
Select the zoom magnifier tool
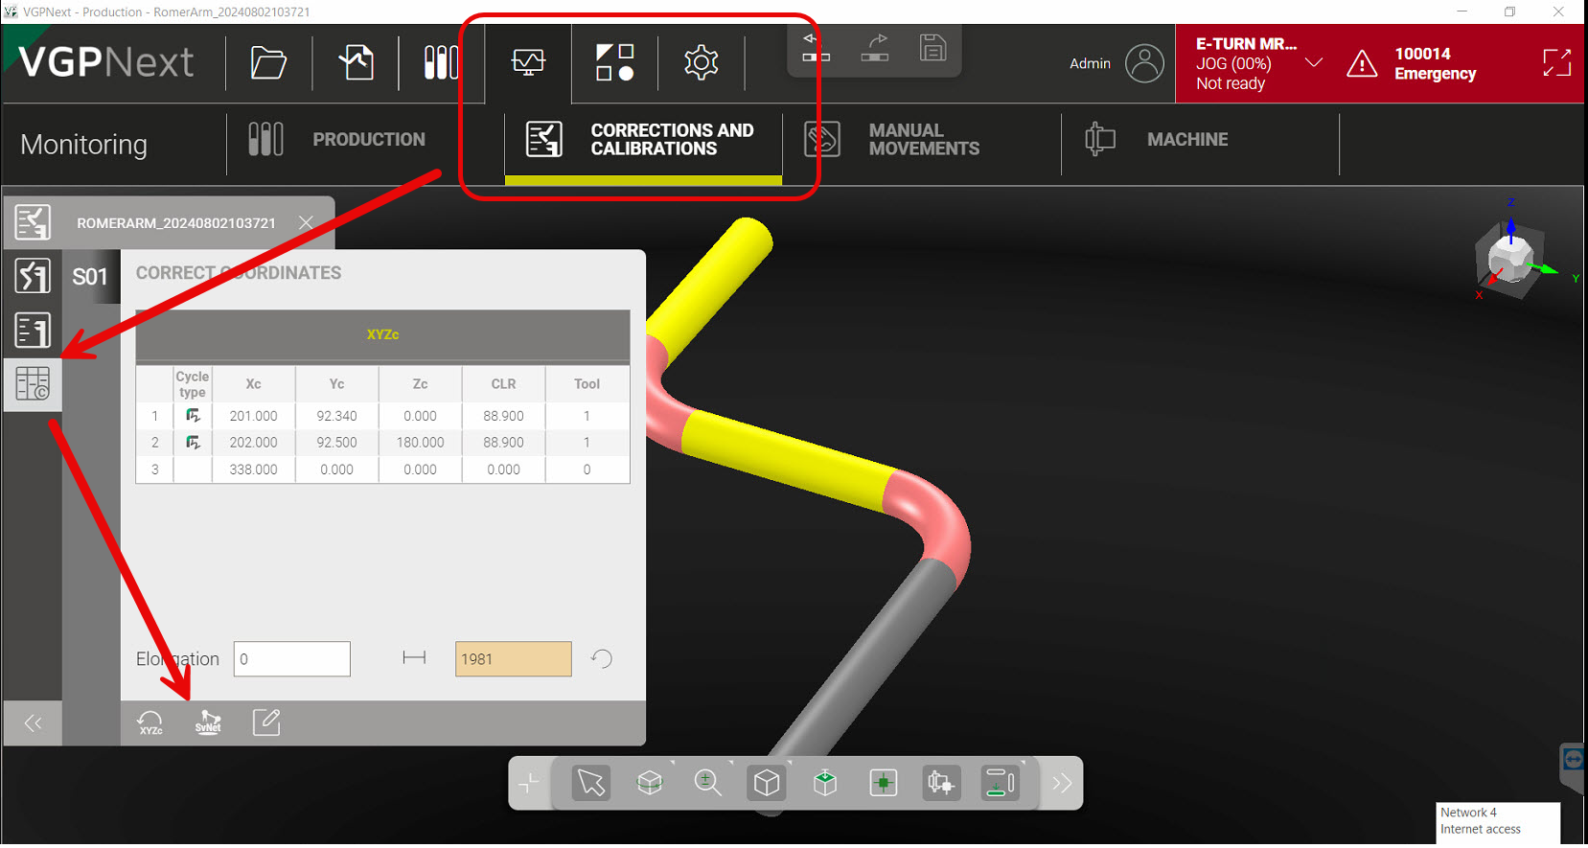click(707, 783)
